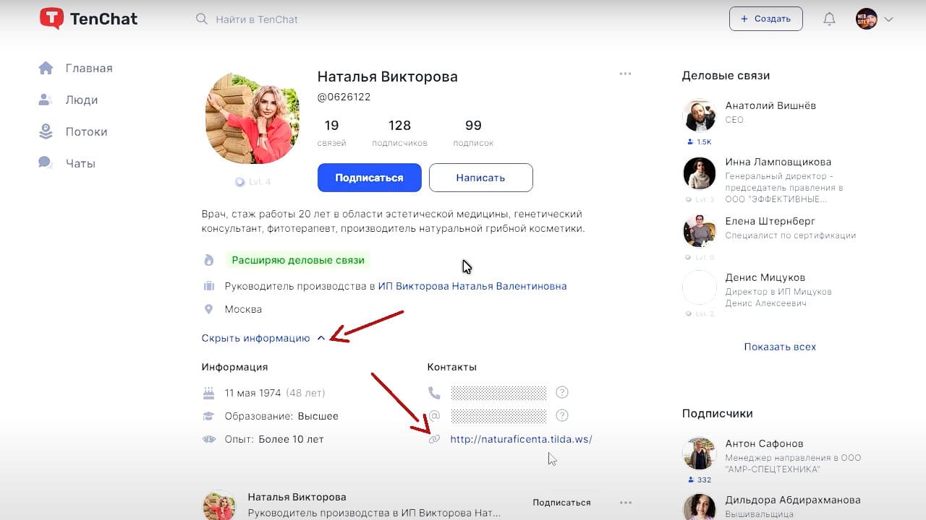The image size is (926, 520).
Task: Click the phone icon under Контакты
Action: [x=434, y=393]
